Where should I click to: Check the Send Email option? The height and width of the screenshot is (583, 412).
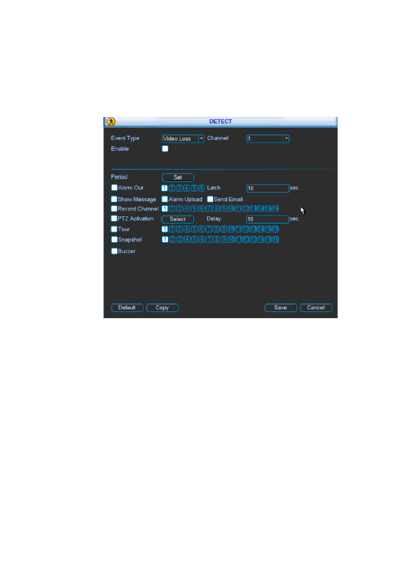(x=210, y=199)
